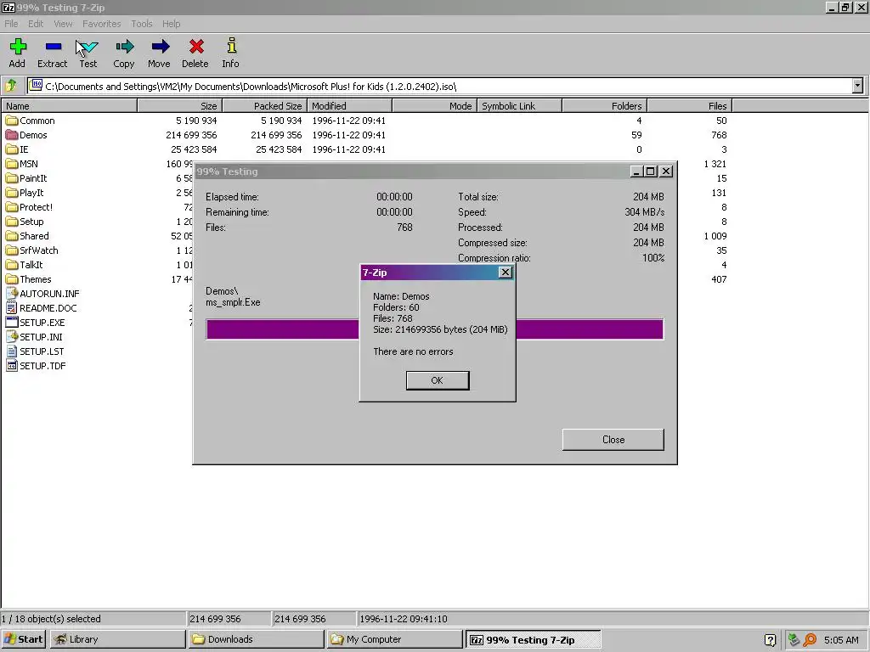The width and height of the screenshot is (870, 652).
Task: Dismiss the 7-Zip result dialog via X
Action: pyautogui.click(x=505, y=273)
